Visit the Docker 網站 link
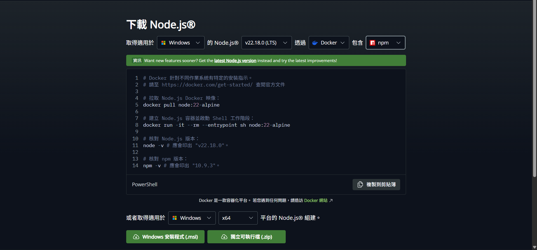The height and width of the screenshot is (250, 537). 315,201
